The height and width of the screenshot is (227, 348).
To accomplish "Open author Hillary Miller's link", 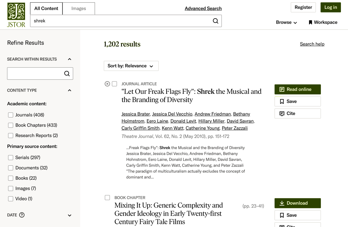I will coord(211,121).
